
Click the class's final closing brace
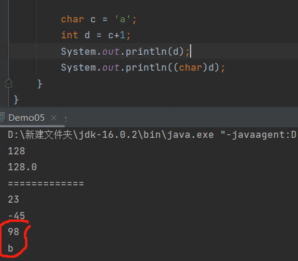point(16,100)
